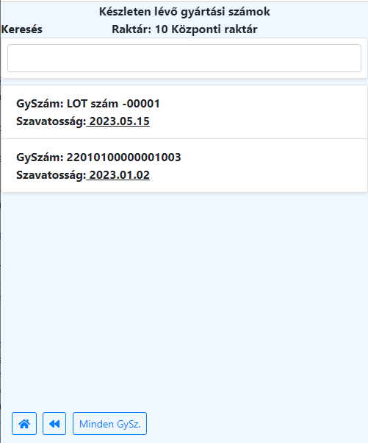Focus the Keresés search input field
The height and width of the screenshot is (443, 368).
[x=184, y=58]
